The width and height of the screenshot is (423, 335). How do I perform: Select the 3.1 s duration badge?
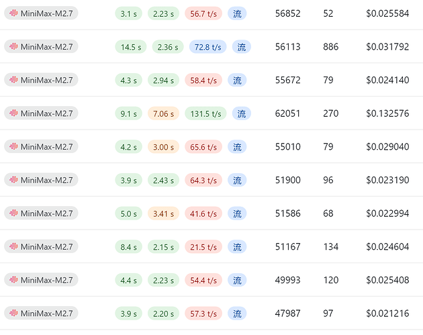(128, 13)
